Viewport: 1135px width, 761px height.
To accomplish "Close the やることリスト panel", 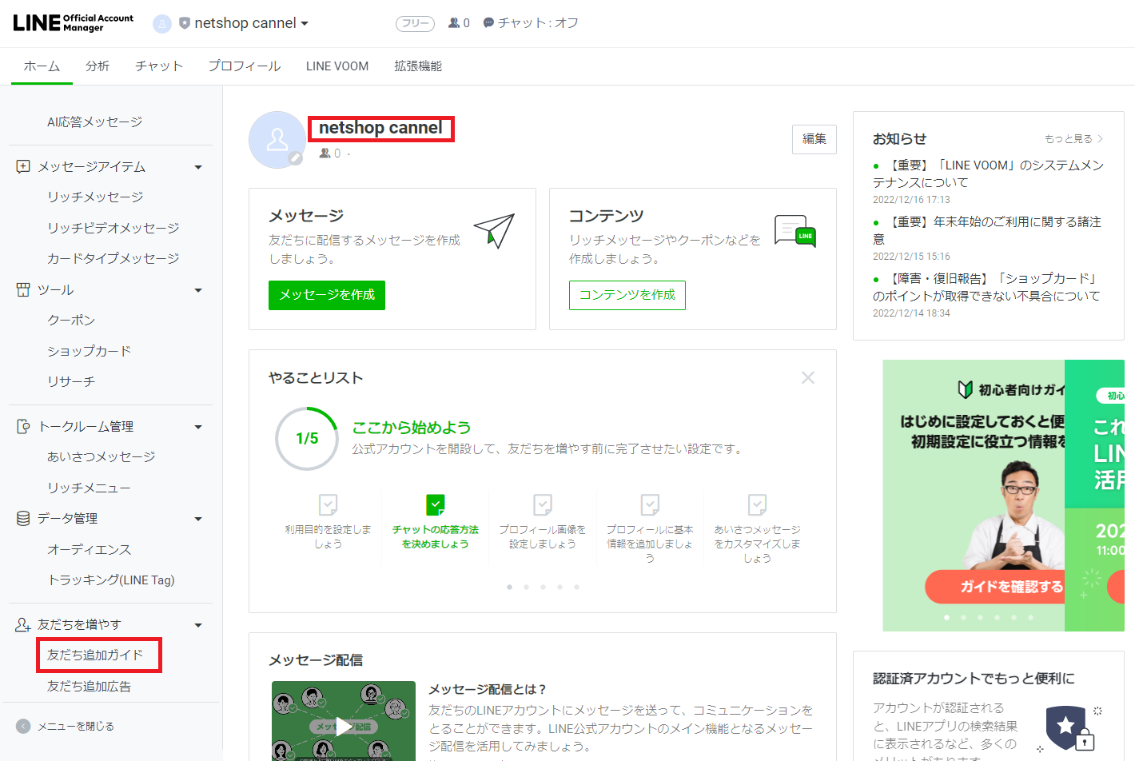I will [808, 377].
